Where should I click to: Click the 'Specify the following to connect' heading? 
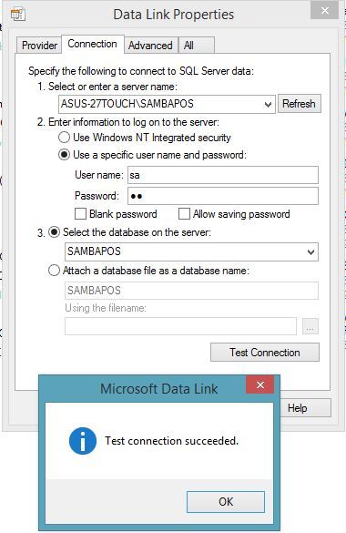coord(141,71)
